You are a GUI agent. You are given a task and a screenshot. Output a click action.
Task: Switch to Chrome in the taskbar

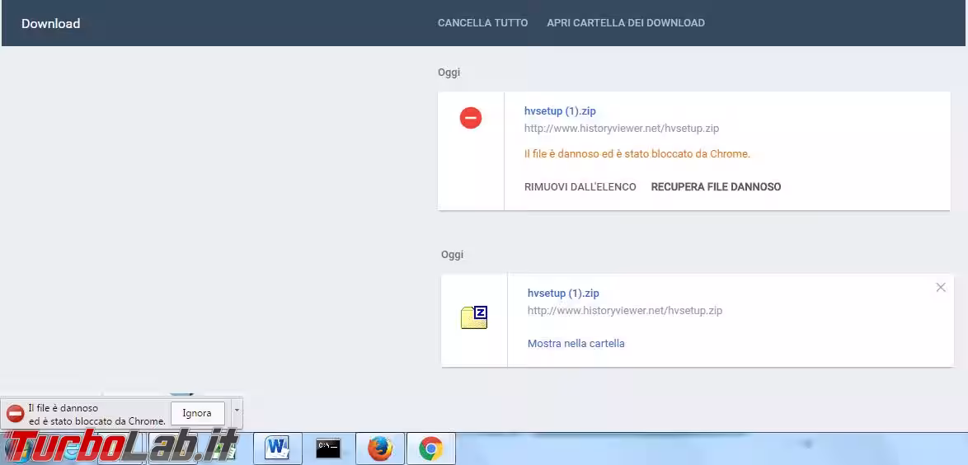[430, 449]
